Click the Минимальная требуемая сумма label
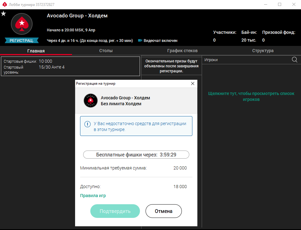The height and width of the screenshot is (230, 301). (x=113, y=168)
